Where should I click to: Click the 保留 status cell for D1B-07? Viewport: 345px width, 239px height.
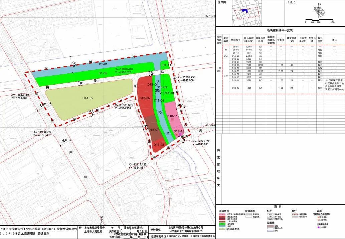(320, 68)
